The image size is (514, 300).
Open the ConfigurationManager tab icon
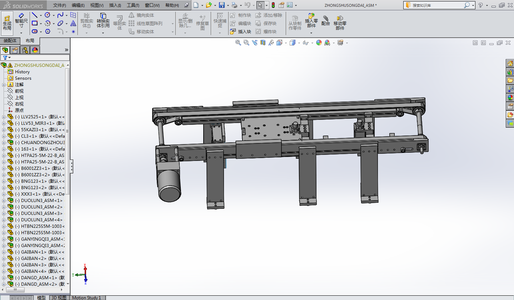pos(25,50)
